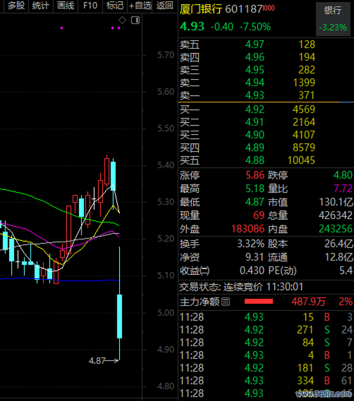Select the 卖三 price 4.95

[255, 70]
